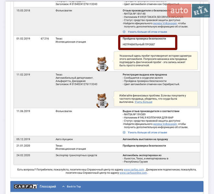Follow the 'Учить больше' link about loans
This screenshot has width=214, height=194.
click(143, 102)
